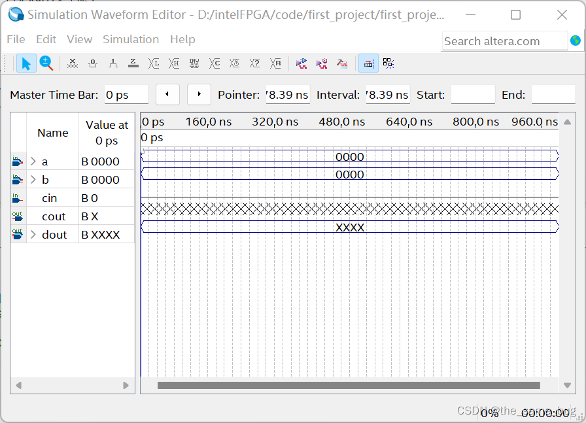
Task: Apply Forcing Unknown (X) value
Action: pos(73,63)
